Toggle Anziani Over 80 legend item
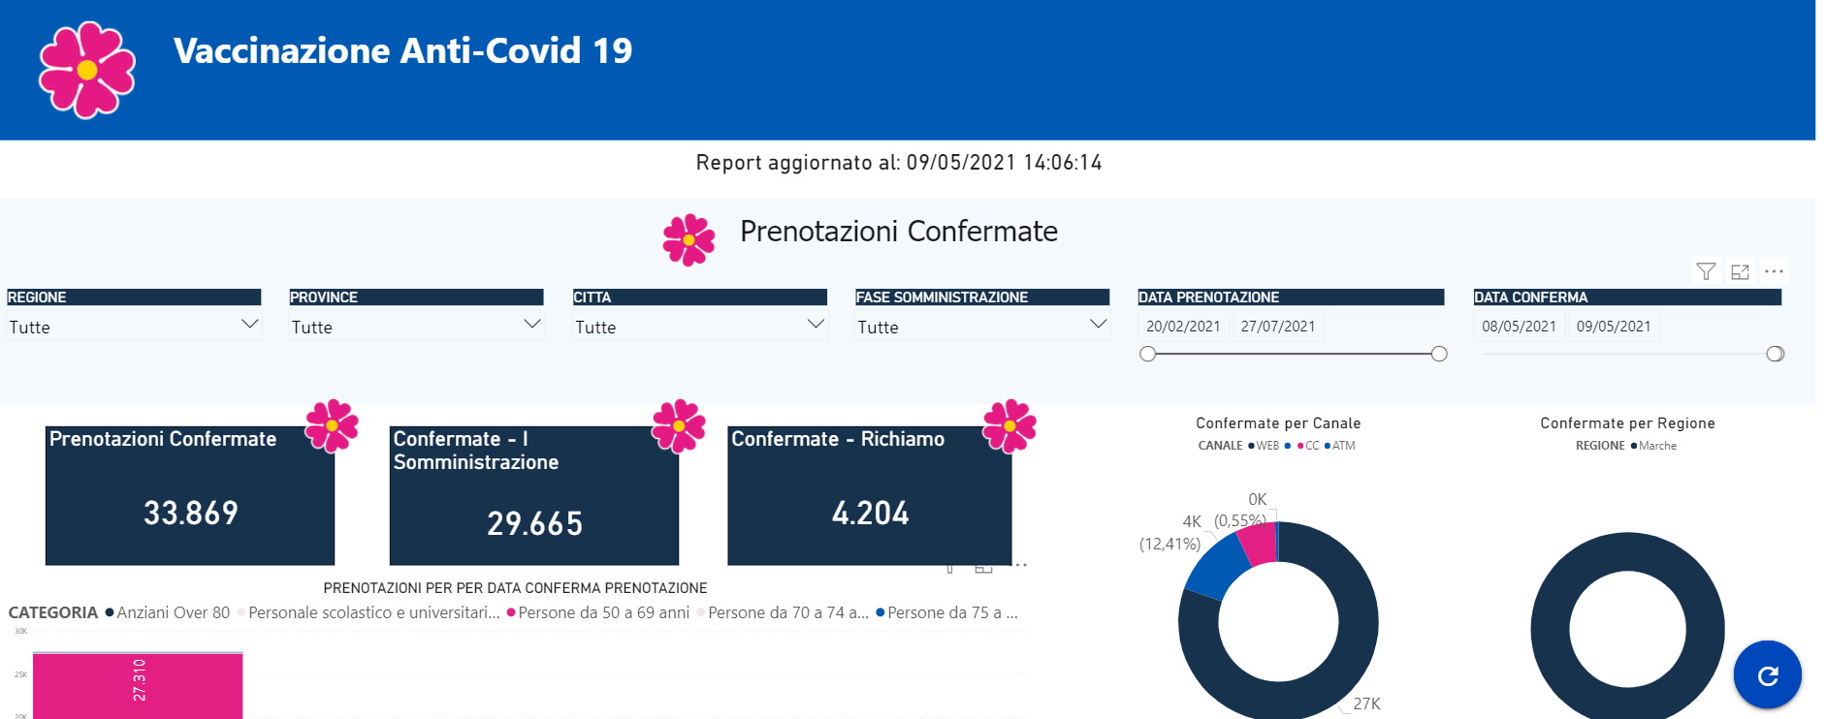1826x719 pixels. point(168,612)
